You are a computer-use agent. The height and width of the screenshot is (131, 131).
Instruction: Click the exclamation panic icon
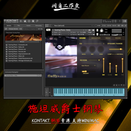[x=120, y=21]
